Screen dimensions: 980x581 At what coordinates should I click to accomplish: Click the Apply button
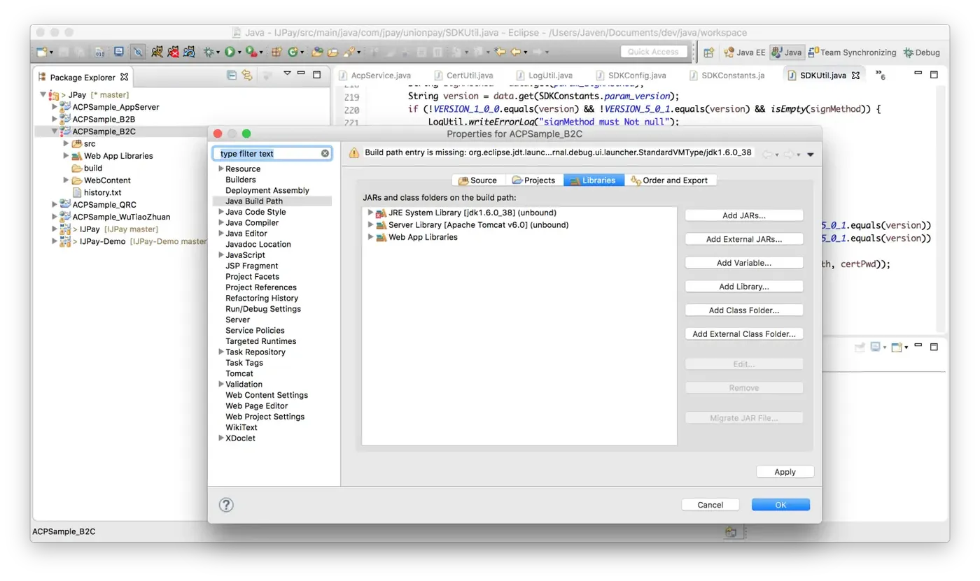pyautogui.click(x=785, y=472)
